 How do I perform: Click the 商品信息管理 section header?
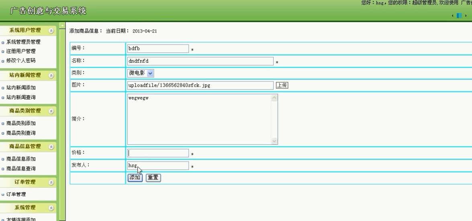pyautogui.click(x=28, y=147)
